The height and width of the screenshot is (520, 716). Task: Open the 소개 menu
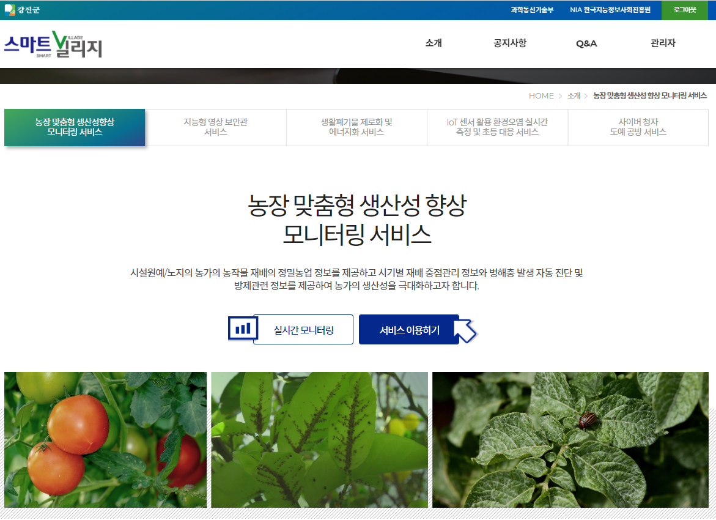point(432,43)
